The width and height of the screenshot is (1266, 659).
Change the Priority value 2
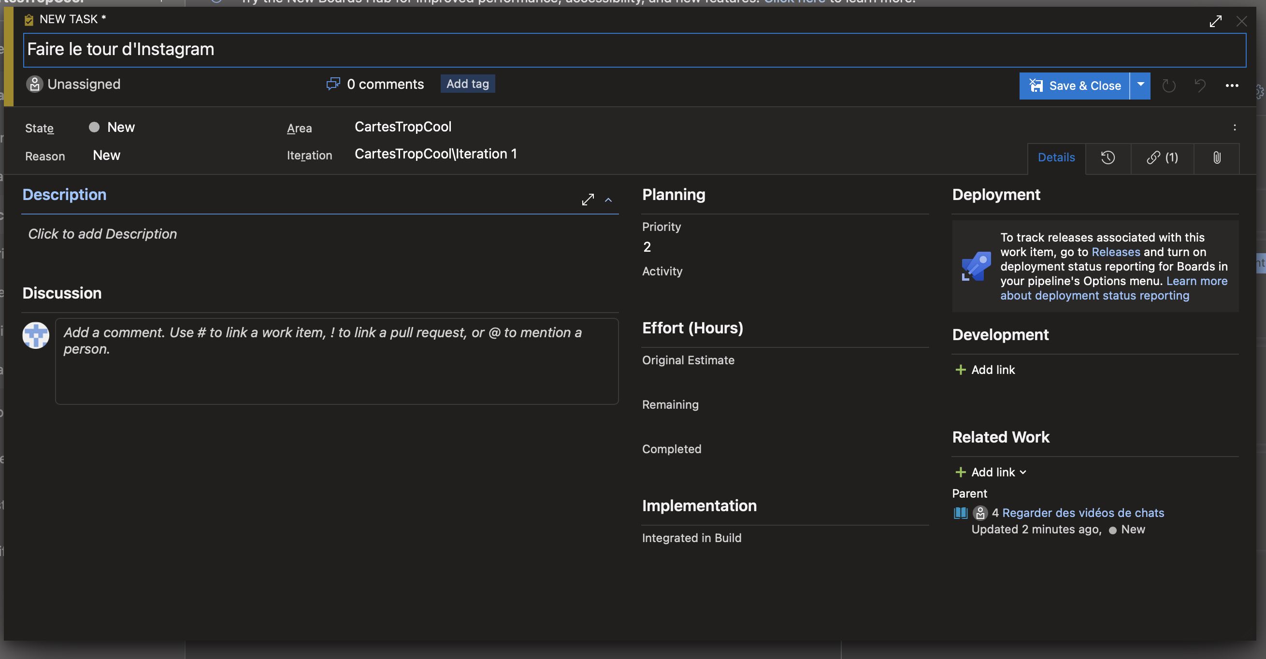coord(647,247)
